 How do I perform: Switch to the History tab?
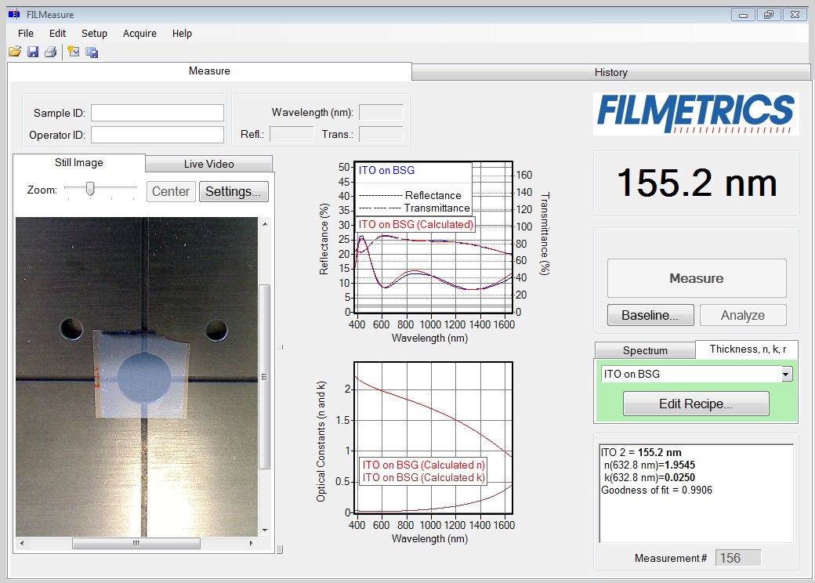tap(610, 72)
